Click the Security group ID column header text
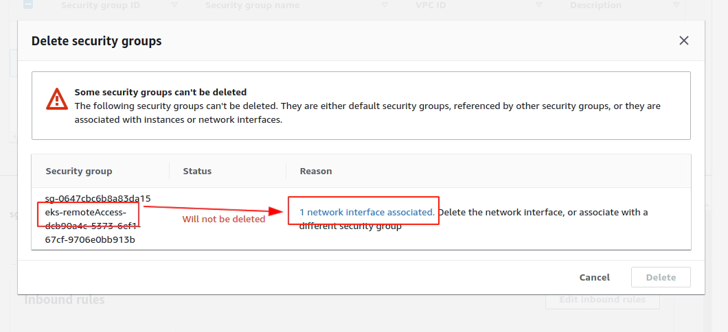 click(100, 5)
